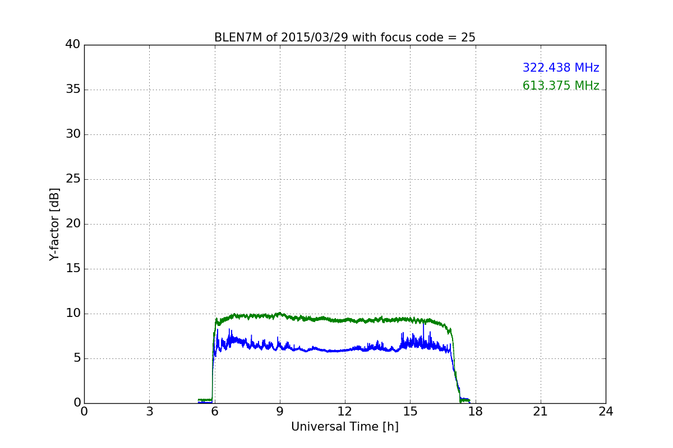Click the x-axis tick label 6
The width and height of the screenshot is (673, 448).
pyautogui.click(x=215, y=411)
